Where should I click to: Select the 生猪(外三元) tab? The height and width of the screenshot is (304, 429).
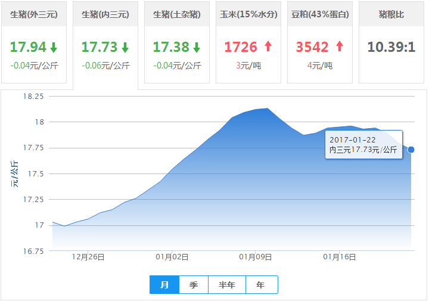[33, 14]
